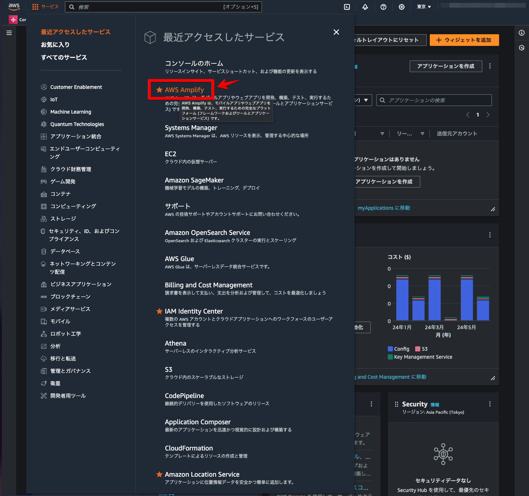
Task: Click the AWS logo home icon
Action: click(14, 7)
